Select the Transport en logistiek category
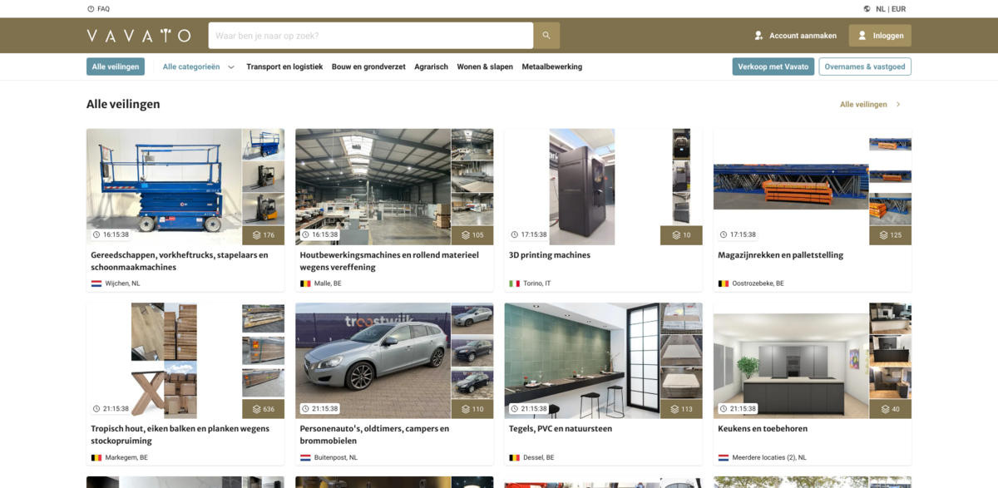This screenshot has width=998, height=488. pyautogui.click(x=286, y=67)
